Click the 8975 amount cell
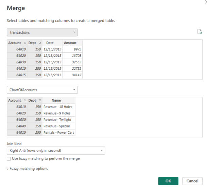 click(72, 49)
